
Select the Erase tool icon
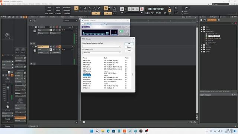click(x=99, y=8)
